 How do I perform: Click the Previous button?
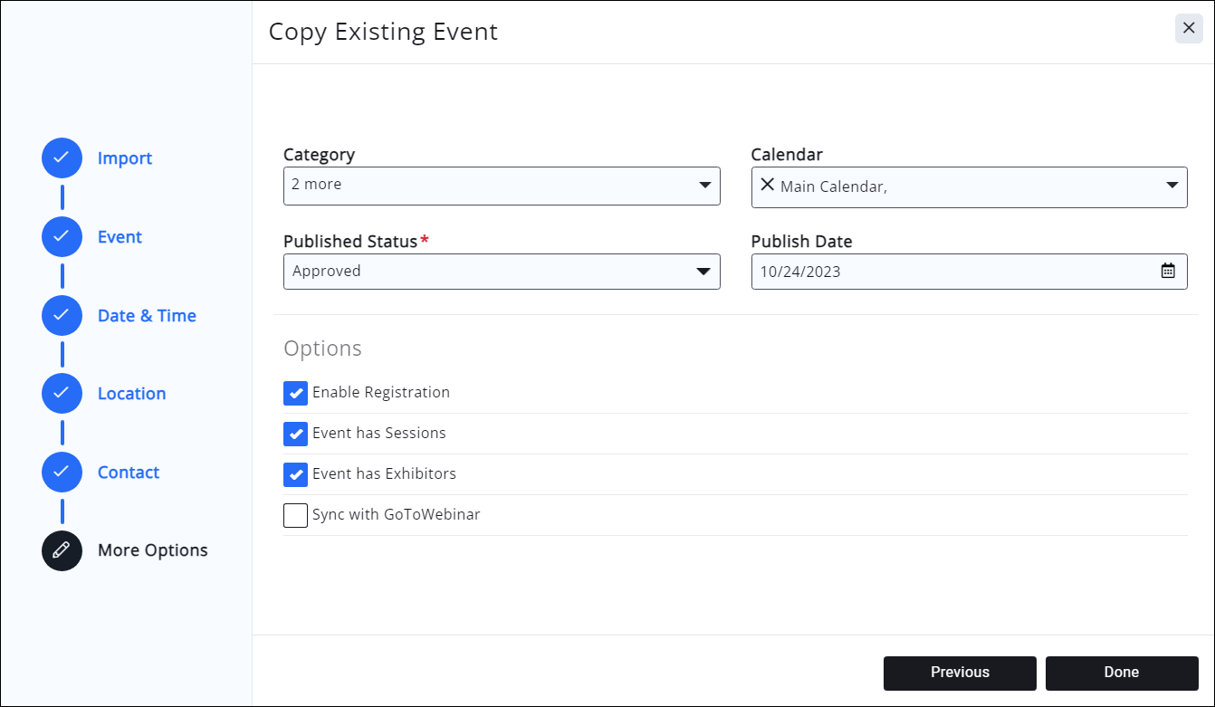coord(960,673)
